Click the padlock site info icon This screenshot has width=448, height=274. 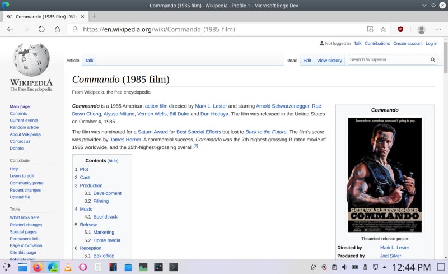click(75, 29)
